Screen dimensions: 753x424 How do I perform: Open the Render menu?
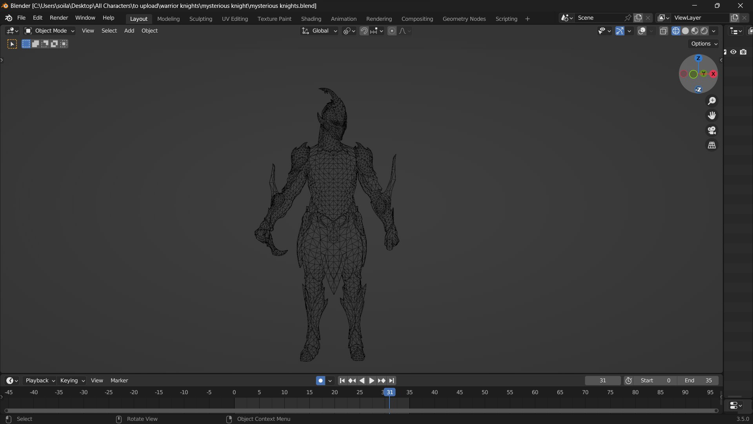(x=59, y=18)
